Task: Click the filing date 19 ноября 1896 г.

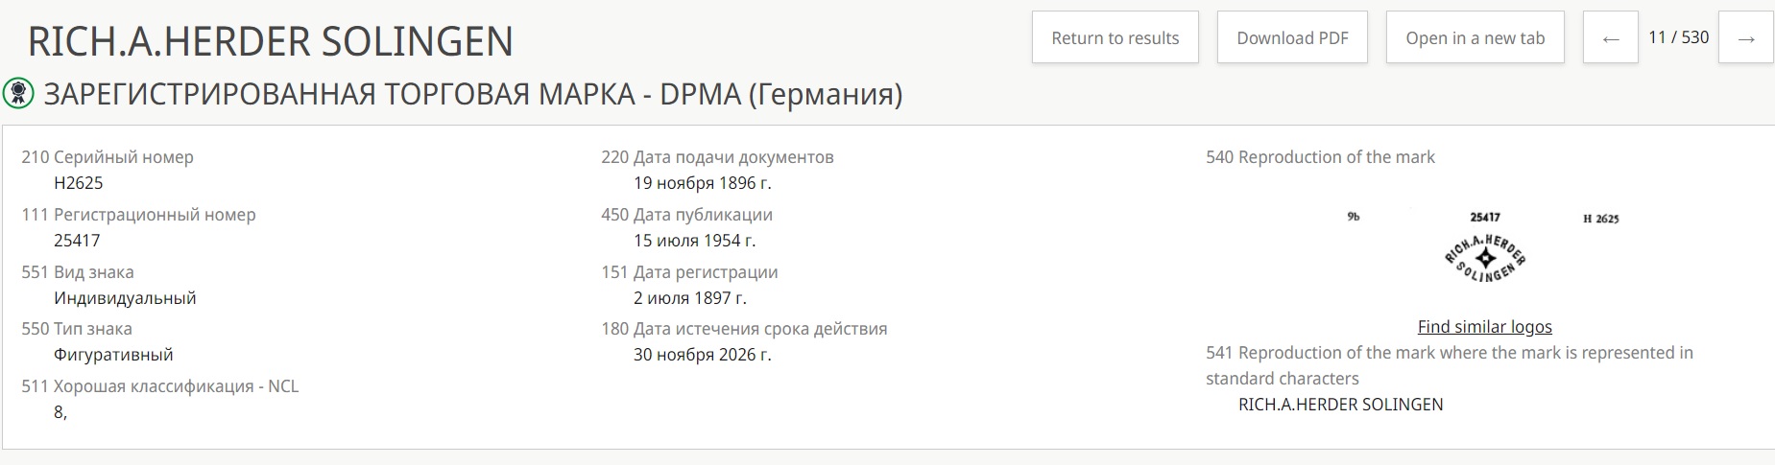Action: (702, 183)
